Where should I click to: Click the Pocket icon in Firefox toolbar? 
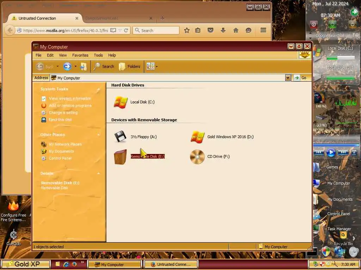click(x=210, y=30)
